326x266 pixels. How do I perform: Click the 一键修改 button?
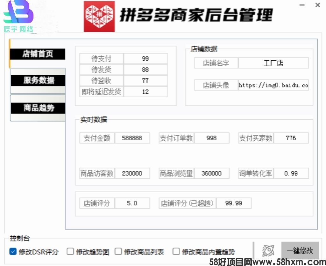click(300, 250)
